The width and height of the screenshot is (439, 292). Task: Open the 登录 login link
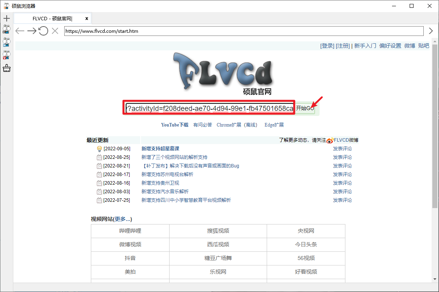[327, 46]
